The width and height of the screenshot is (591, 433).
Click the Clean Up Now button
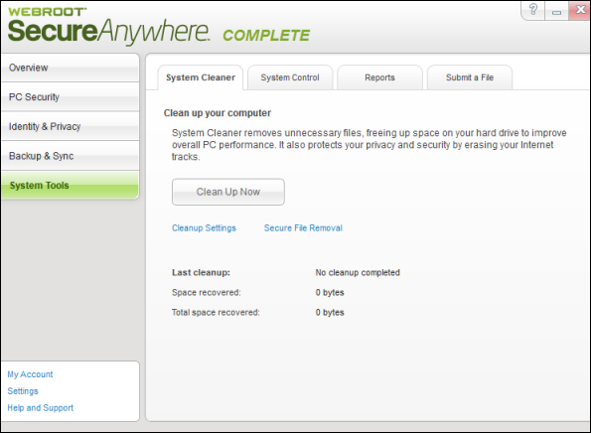(228, 192)
